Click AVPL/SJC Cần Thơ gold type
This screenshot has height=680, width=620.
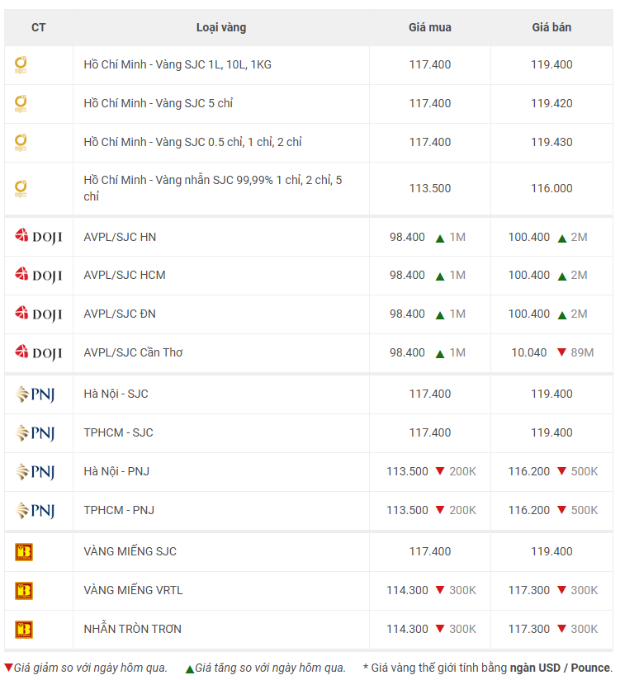pos(133,352)
